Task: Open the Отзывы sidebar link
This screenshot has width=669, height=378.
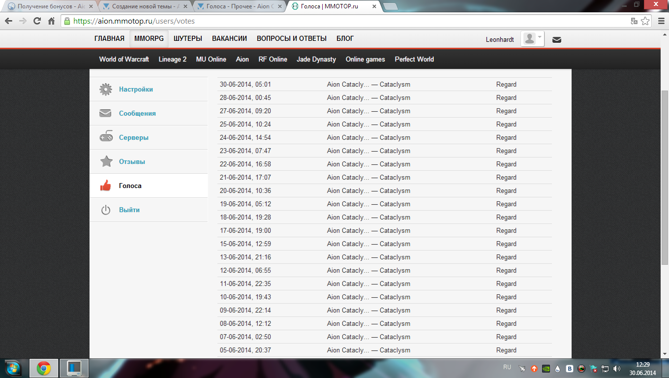Action: tap(132, 161)
